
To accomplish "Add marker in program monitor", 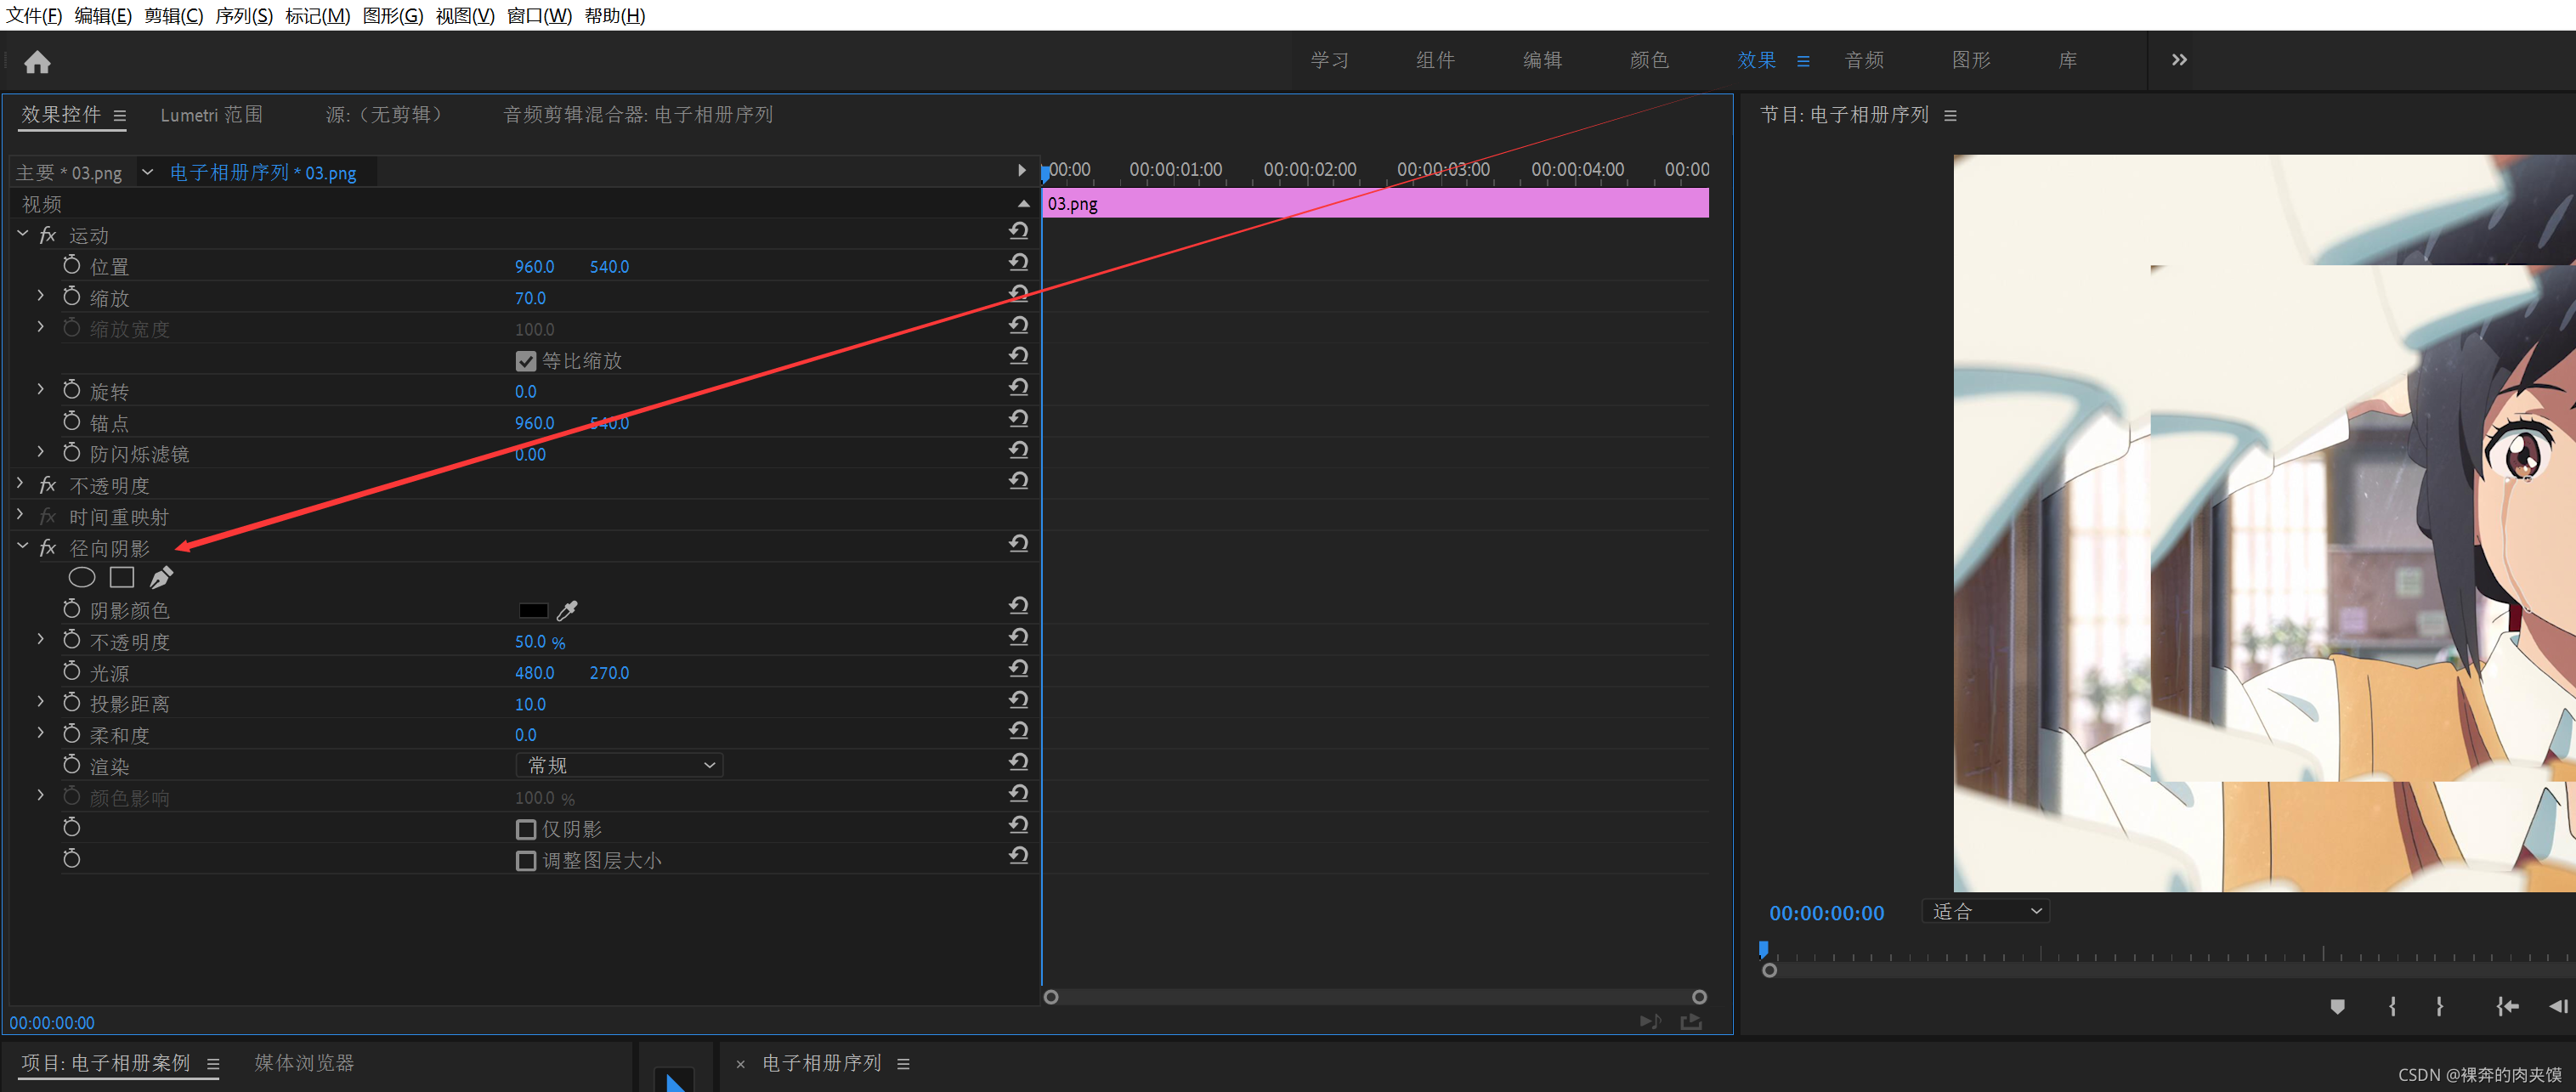I will (2337, 1006).
